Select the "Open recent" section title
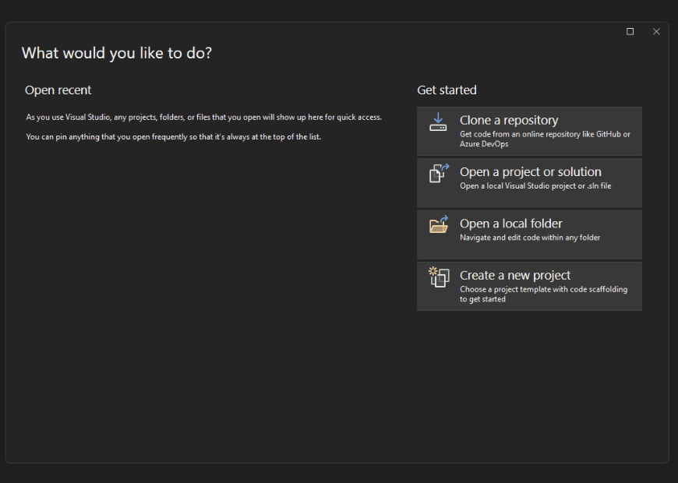Image resolution: width=678 pixels, height=483 pixels. click(x=58, y=90)
